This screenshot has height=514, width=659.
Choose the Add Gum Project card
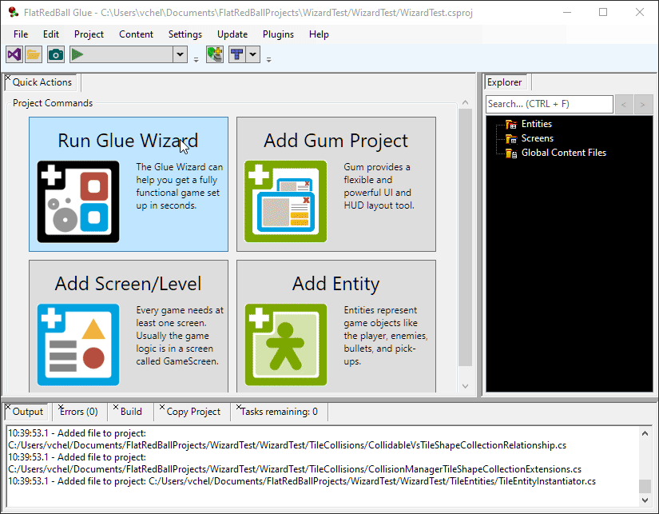coord(336,184)
